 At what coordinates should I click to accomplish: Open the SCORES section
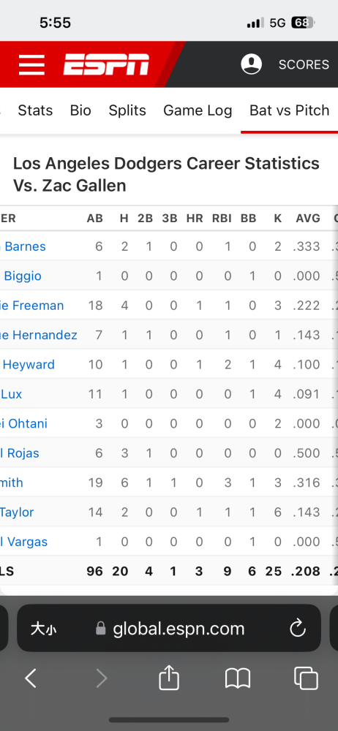(304, 64)
